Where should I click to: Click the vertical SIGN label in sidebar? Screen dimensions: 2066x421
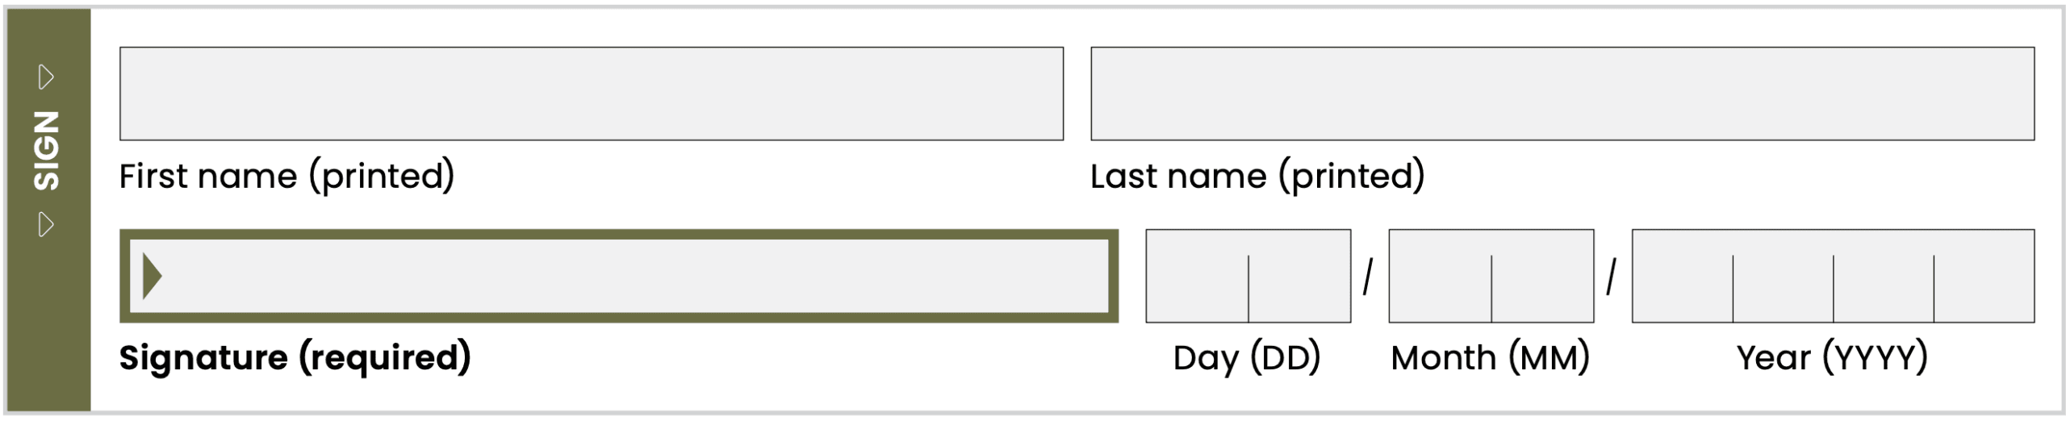pos(46,151)
